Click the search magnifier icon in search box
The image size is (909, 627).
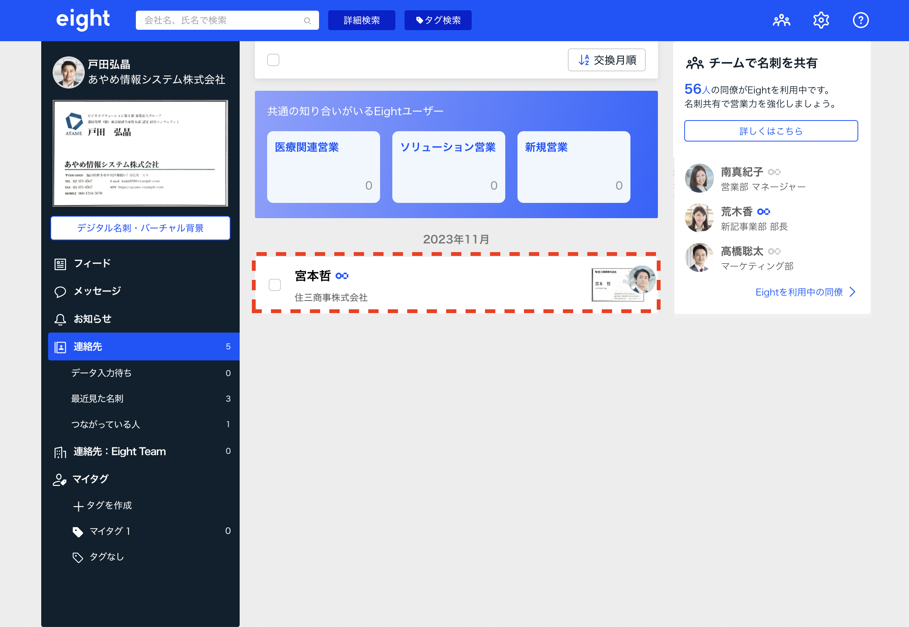(x=307, y=21)
